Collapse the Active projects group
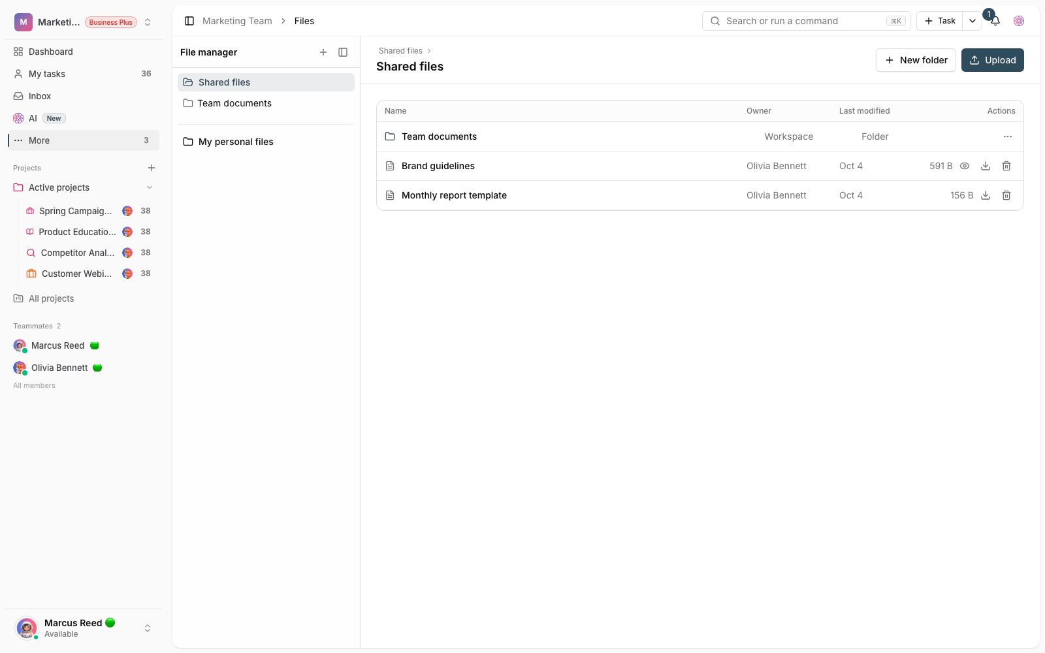This screenshot has width=1045, height=653. pyautogui.click(x=150, y=187)
